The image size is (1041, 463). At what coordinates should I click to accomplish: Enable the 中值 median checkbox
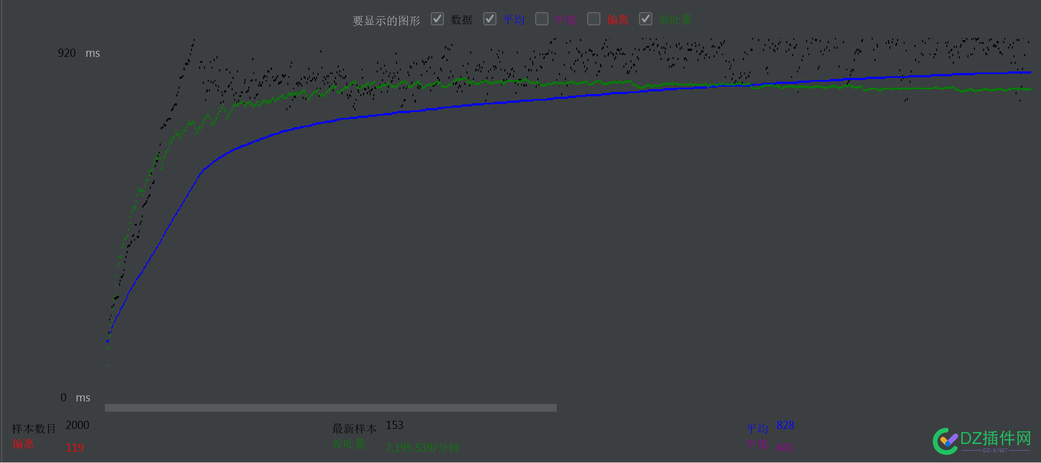(x=542, y=19)
